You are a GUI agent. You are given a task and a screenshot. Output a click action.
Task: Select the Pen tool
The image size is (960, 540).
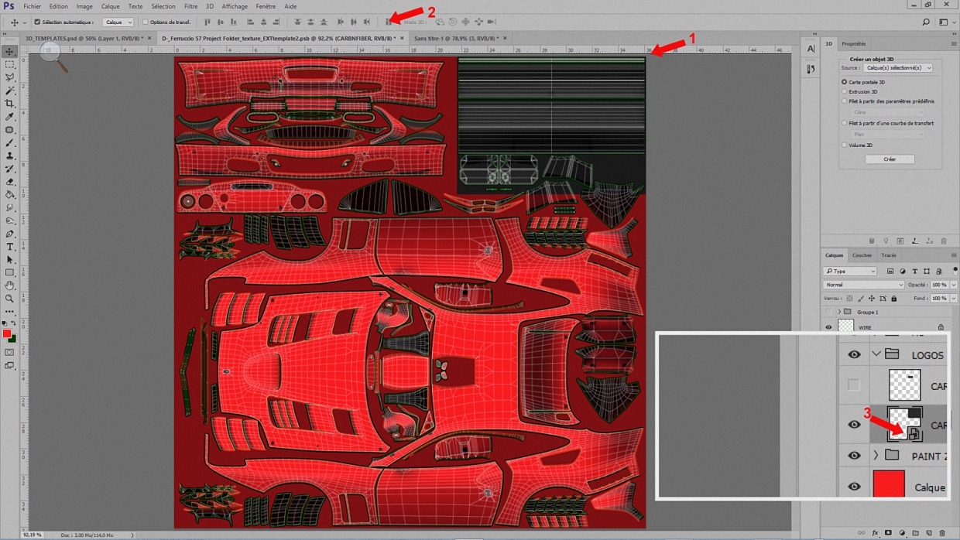pos(9,234)
